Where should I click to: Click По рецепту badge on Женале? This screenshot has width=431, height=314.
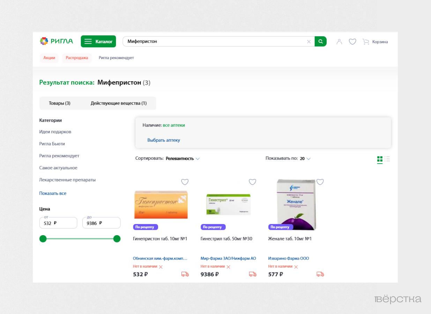coord(281,227)
